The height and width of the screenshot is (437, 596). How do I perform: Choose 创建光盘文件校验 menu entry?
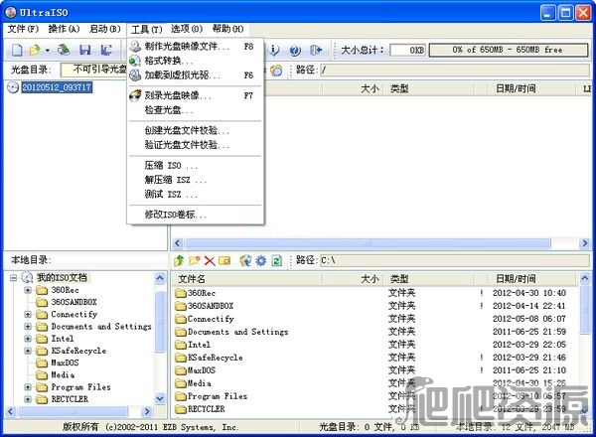coord(196,131)
